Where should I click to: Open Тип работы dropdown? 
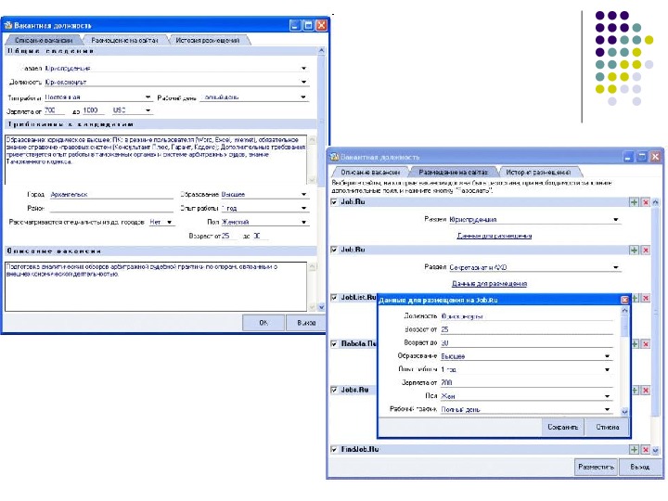[148, 97]
